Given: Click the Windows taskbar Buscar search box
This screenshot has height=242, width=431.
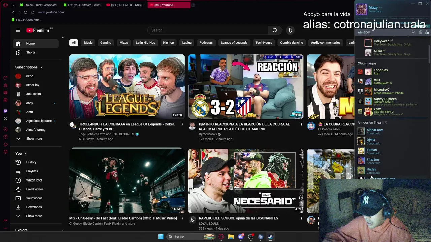Looking at the screenshot, I should pyautogui.click(x=191, y=237).
